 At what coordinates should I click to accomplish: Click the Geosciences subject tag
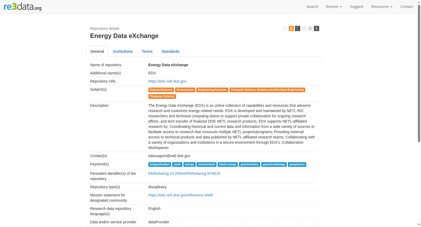pyautogui.click(x=185, y=90)
